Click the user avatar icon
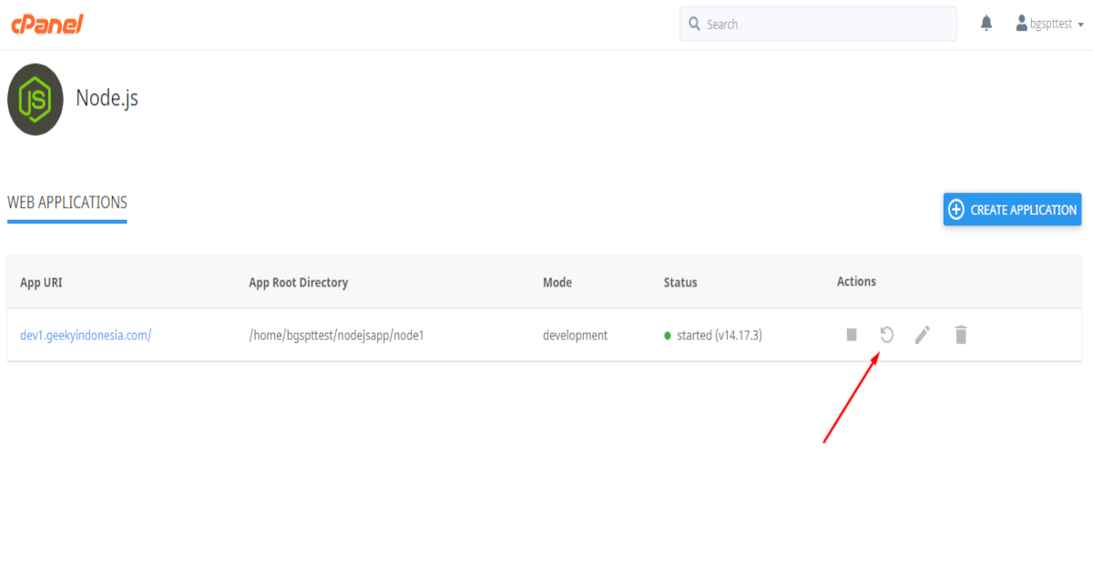Screen dimensions: 1093x573 click(x=1022, y=24)
